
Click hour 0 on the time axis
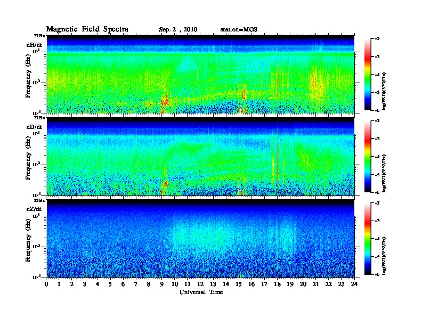pyautogui.click(x=46, y=284)
